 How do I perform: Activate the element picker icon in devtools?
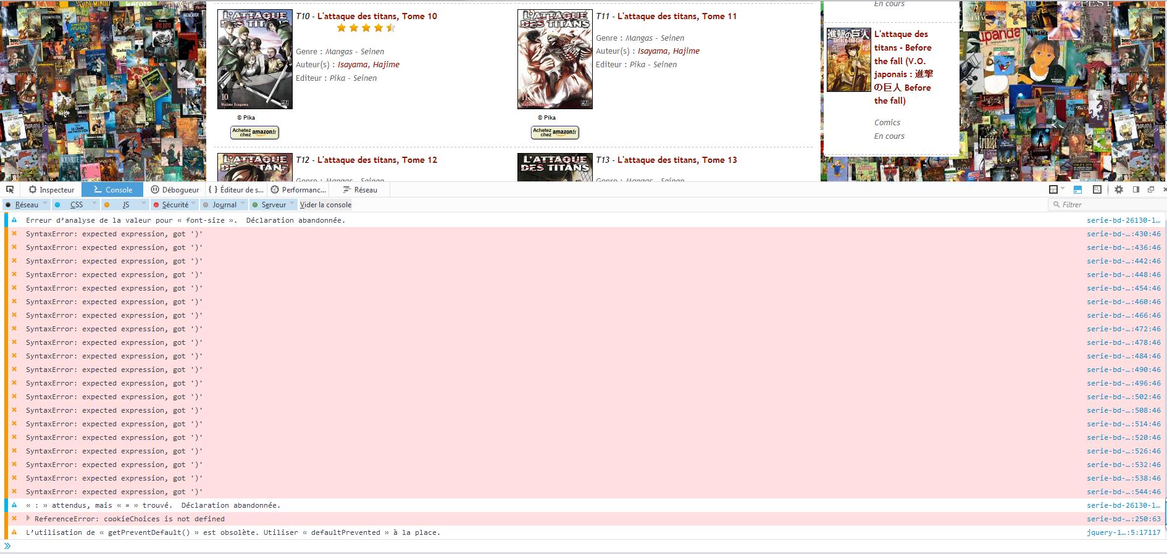point(10,189)
